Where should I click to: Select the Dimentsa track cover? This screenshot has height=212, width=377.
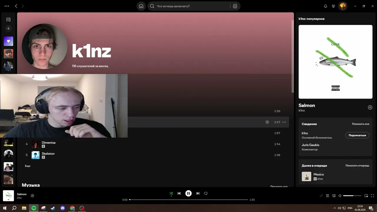[x=36, y=144]
